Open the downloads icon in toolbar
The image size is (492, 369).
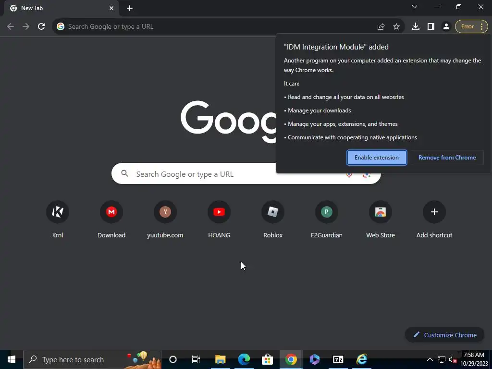416,27
